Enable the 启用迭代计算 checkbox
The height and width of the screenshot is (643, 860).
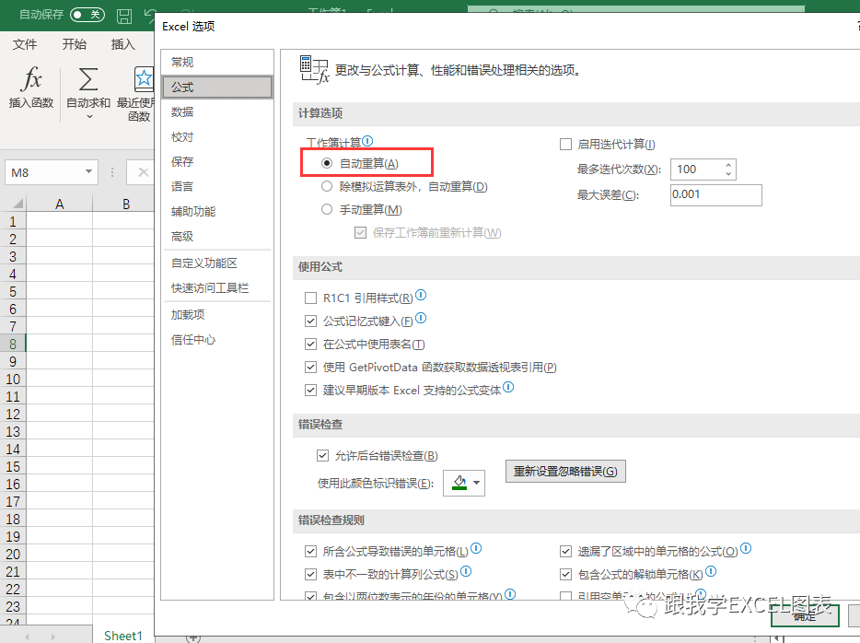(x=565, y=145)
